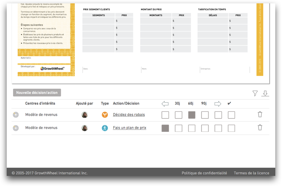
Task: Open the Fais un plan de prix link
Action: (x=130, y=128)
